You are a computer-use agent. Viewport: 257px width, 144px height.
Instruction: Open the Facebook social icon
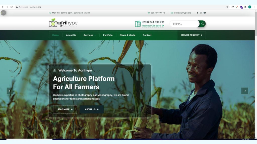click(x=197, y=13)
